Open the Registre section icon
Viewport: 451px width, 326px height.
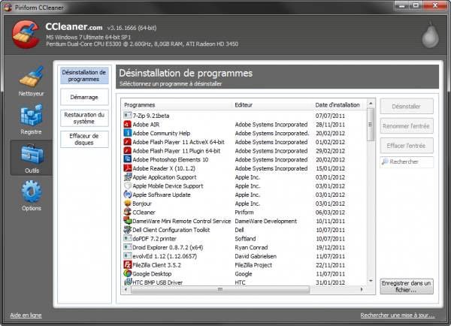pyautogui.click(x=31, y=117)
